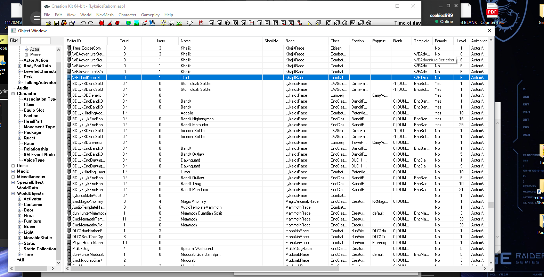Image resolution: width=544 pixels, height=277 pixels.
Task: Expand the Package tree node
Action: point(20,132)
